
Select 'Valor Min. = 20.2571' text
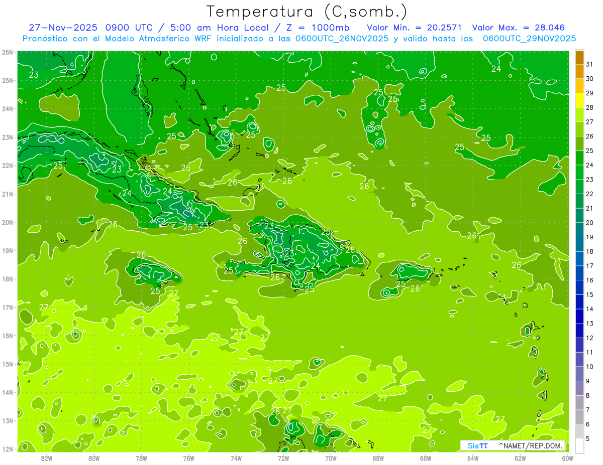414,28
